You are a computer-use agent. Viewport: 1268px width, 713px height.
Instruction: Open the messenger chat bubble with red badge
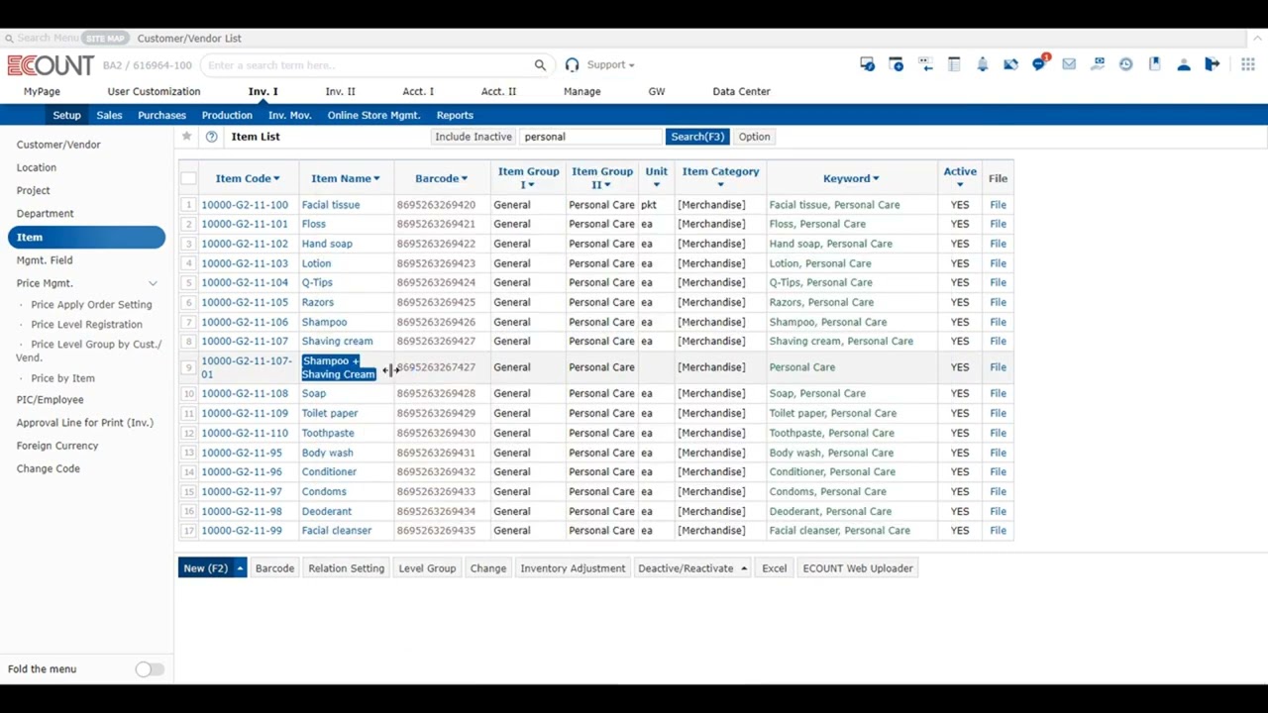click(1039, 63)
